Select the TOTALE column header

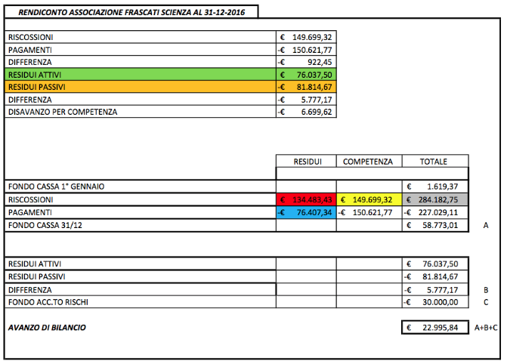pos(434,162)
